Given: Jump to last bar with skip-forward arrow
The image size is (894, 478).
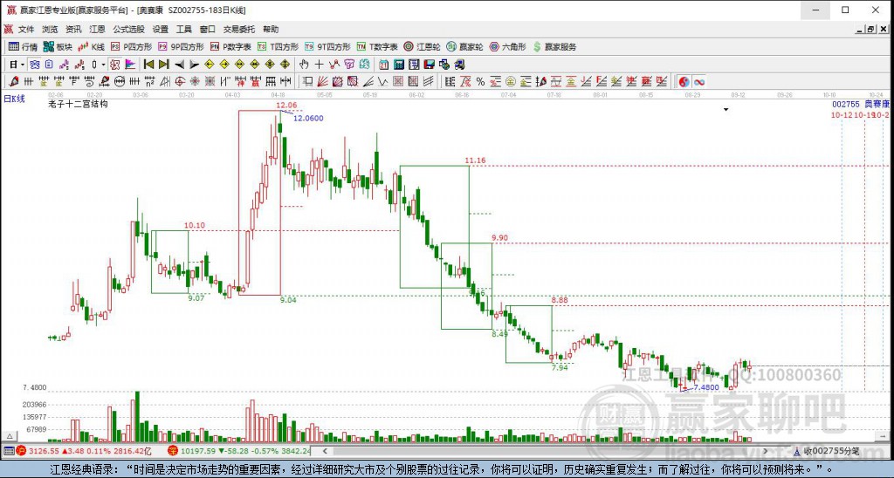Looking at the screenshot, I should (x=164, y=64).
